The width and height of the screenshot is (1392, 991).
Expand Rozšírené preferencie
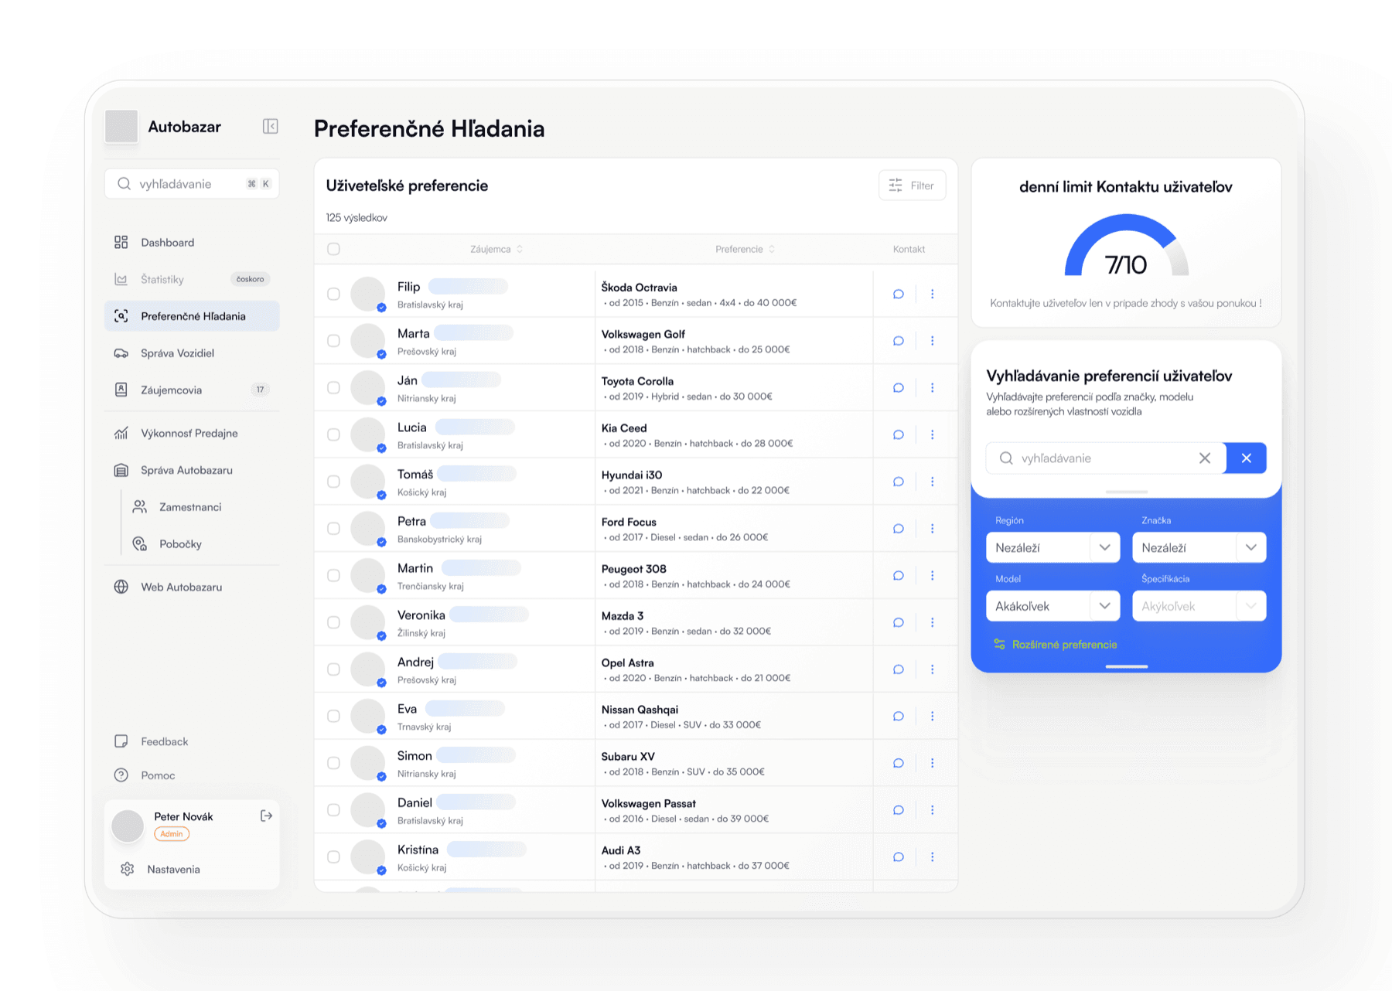[x=1056, y=645]
